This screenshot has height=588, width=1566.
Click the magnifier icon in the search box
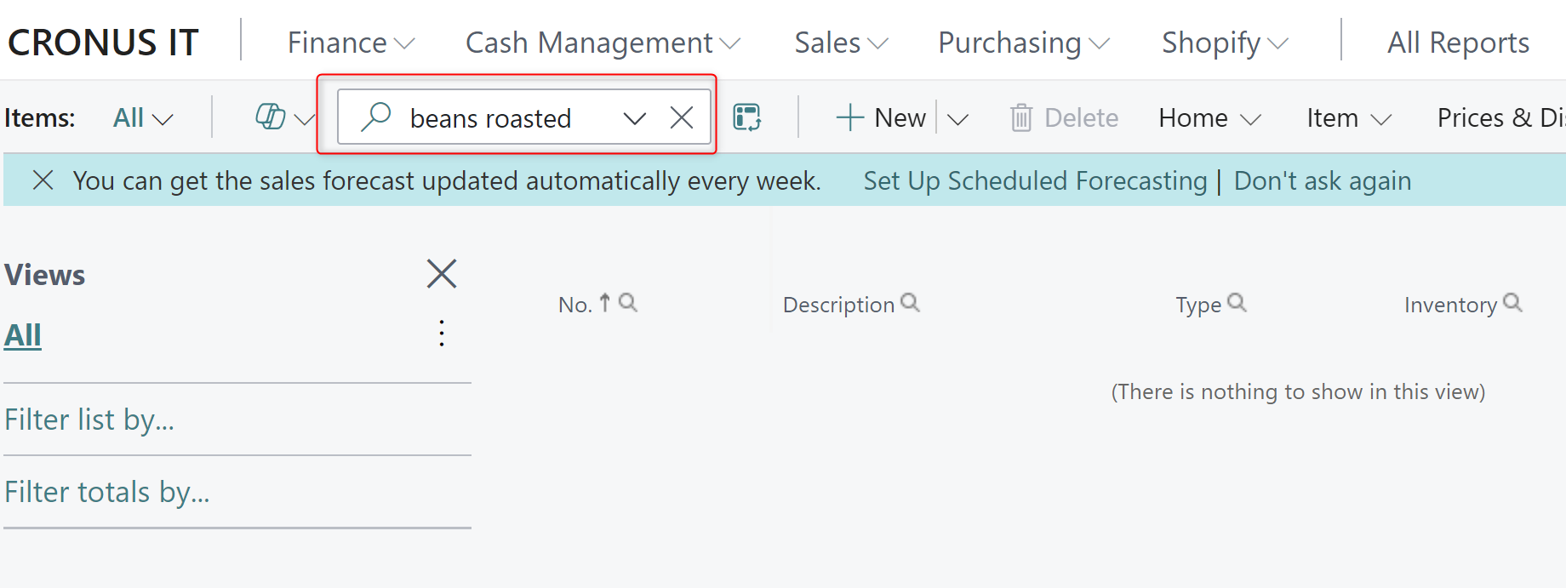pyautogui.click(x=375, y=117)
